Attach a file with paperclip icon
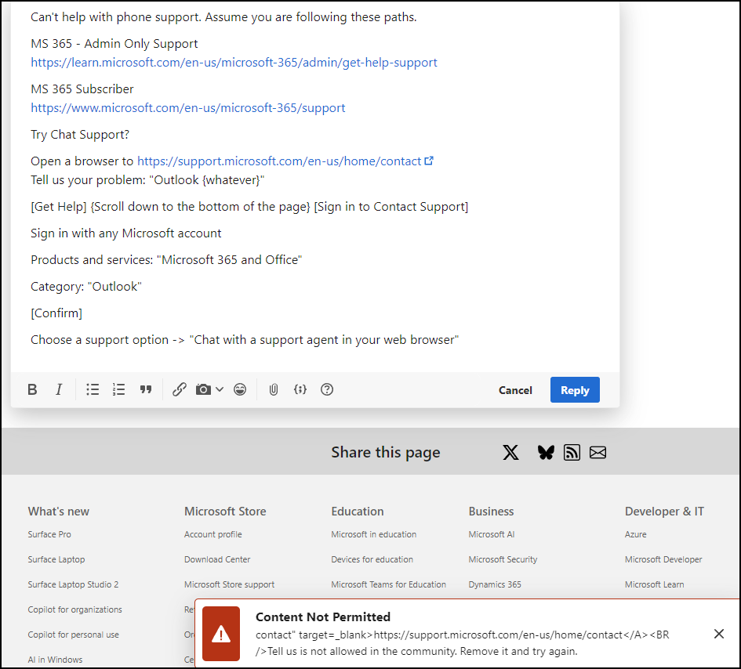This screenshot has width=741, height=669. tap(273, 390)
